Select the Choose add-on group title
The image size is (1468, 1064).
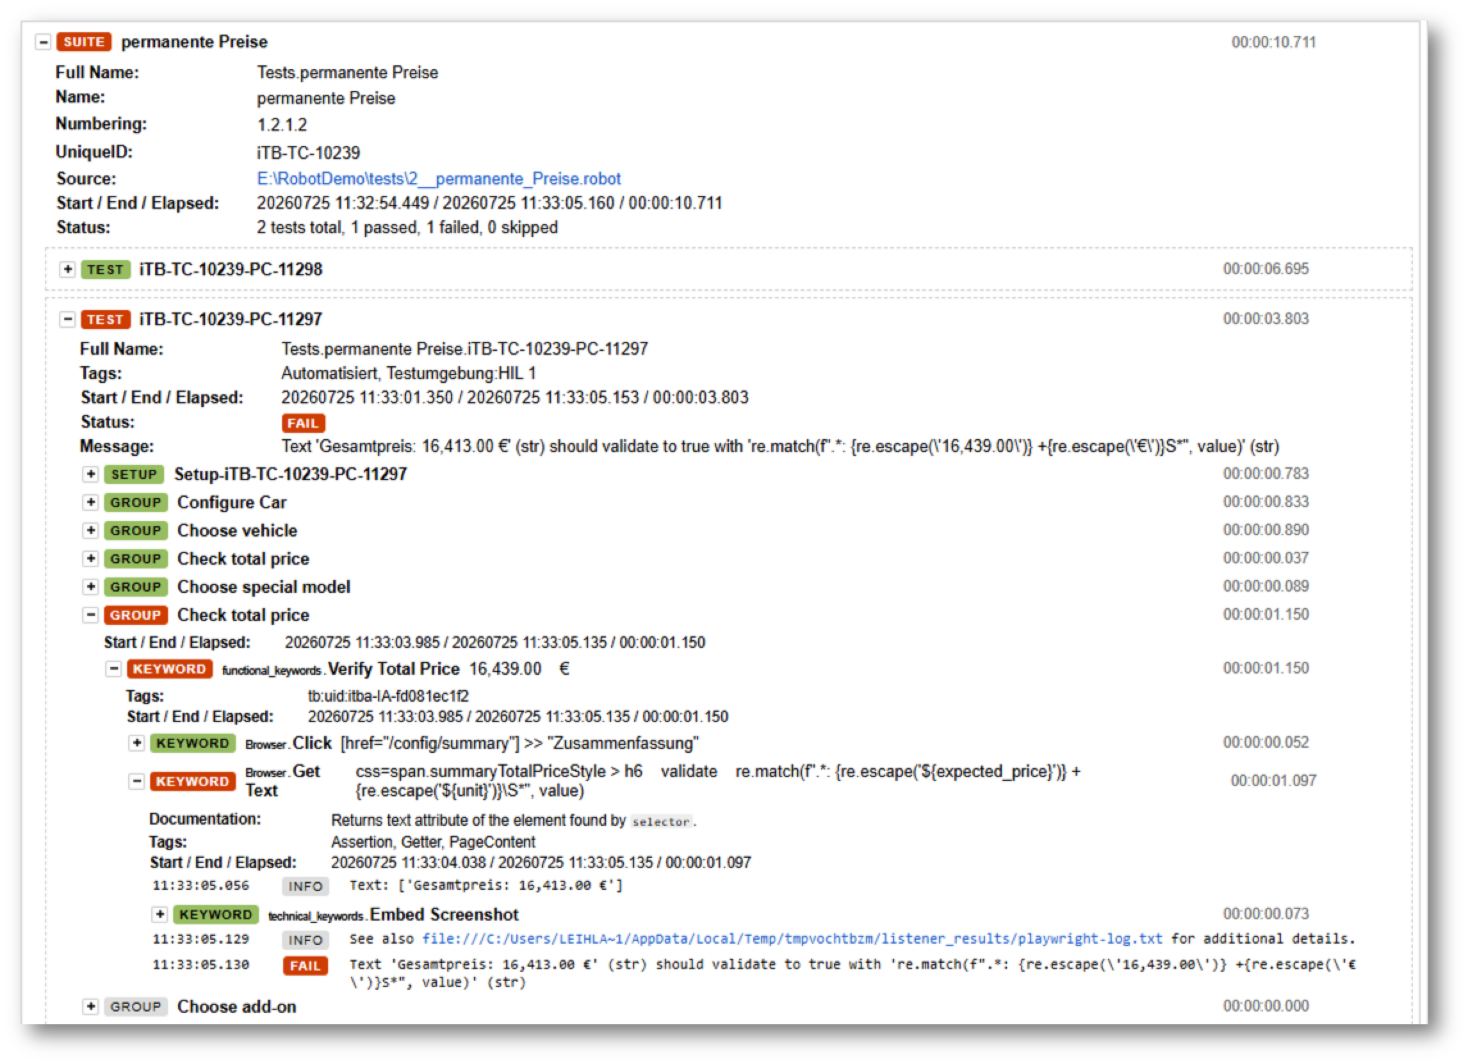point(237,1006)
